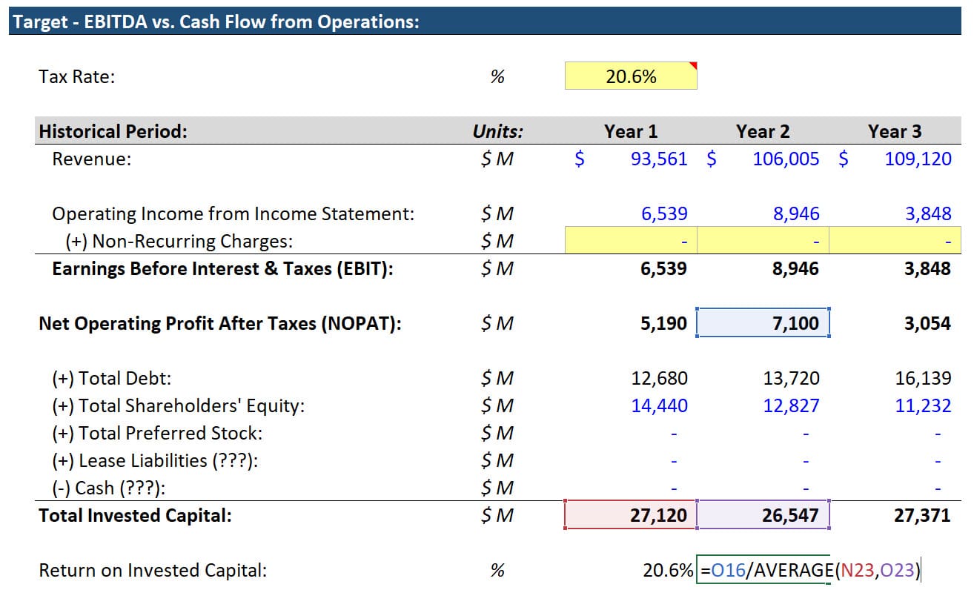
Task: Select the yellow Tax Rate input cell
Action: [630, 75]
